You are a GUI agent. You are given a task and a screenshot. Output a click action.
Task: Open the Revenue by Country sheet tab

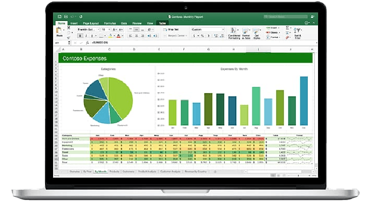(195, 171)
